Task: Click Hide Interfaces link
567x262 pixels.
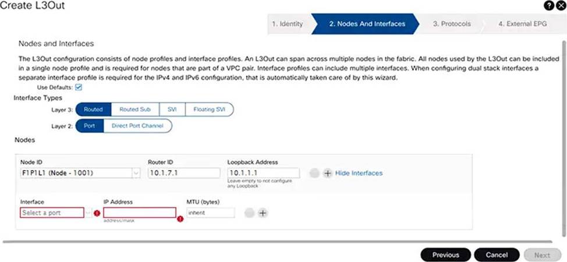Action: coord(359,174)
